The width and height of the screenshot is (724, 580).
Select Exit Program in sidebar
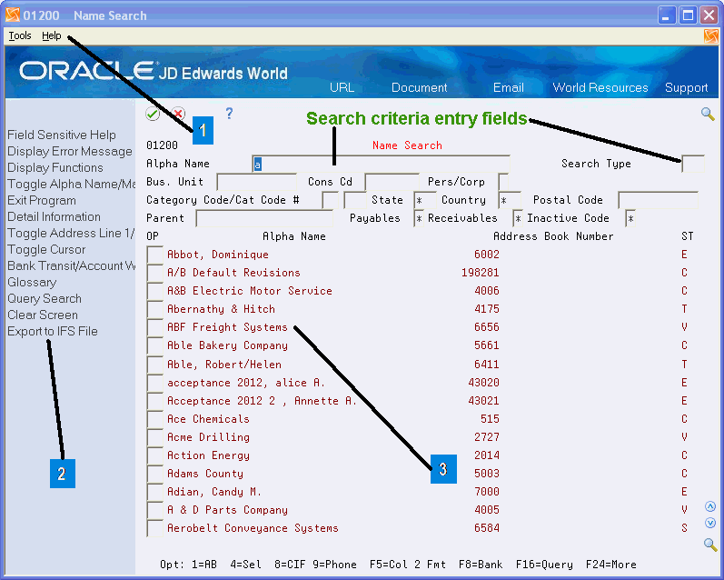click(x=42, y=201)
